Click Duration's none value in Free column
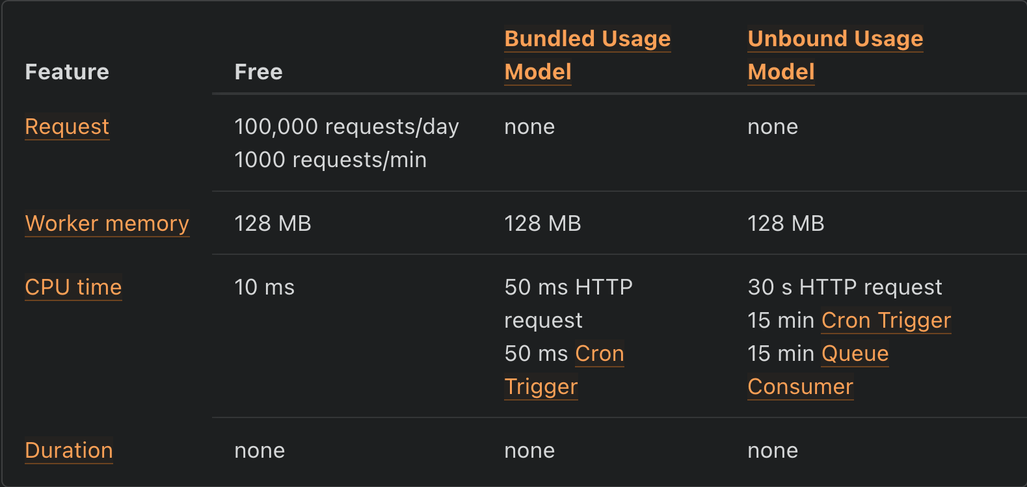1027x487 pixels. tap(260, 450)
